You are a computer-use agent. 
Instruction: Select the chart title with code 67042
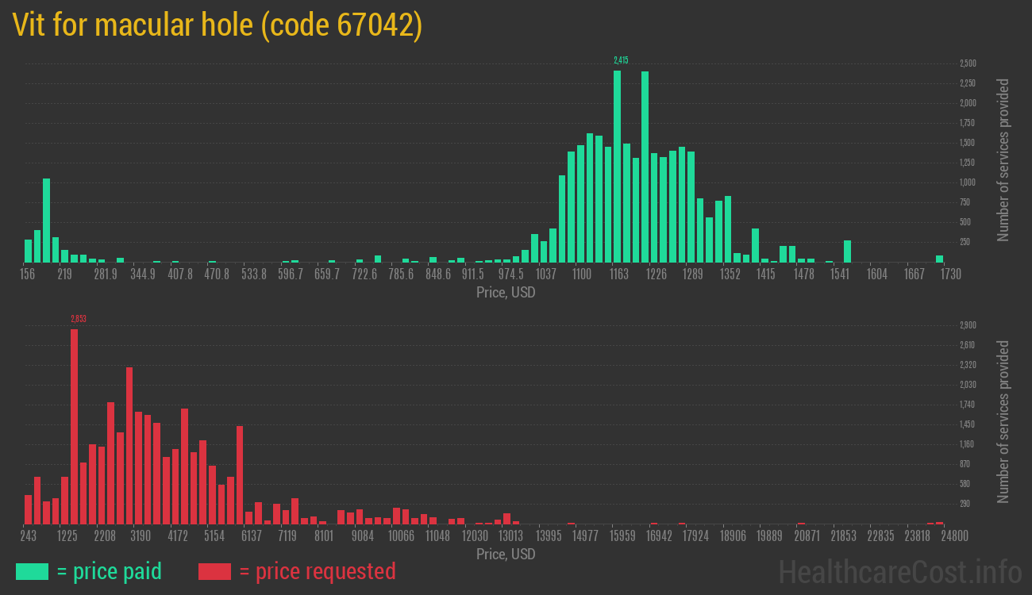217,26
